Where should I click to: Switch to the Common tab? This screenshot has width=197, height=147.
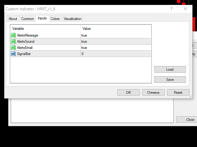28,19
